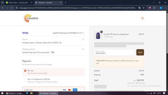Open Chrome three-dot menu

[165, 8]
